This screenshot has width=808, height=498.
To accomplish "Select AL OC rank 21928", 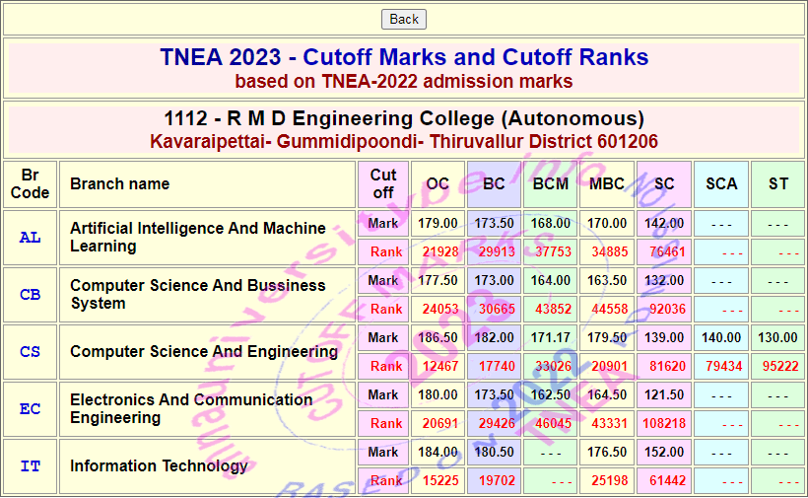I will 440,251.
